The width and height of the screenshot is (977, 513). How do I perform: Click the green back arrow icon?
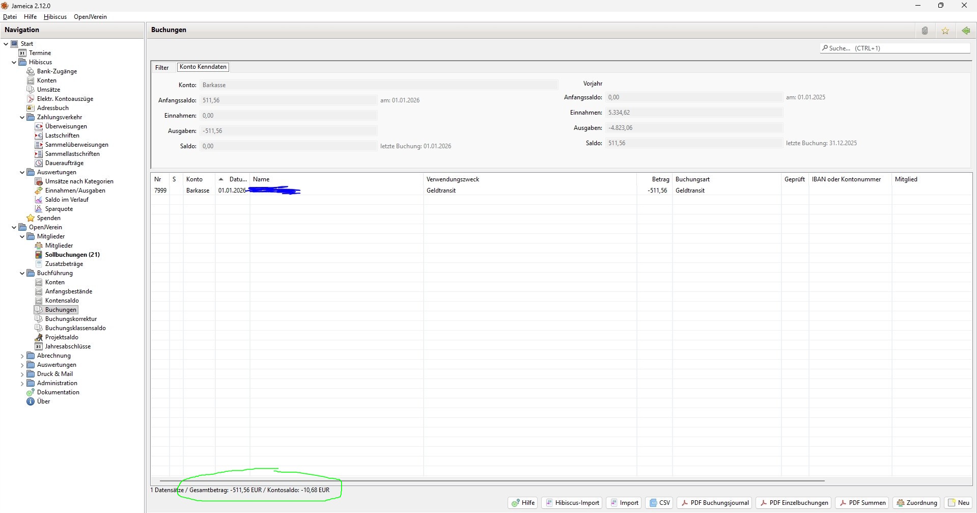click(965, 31)
